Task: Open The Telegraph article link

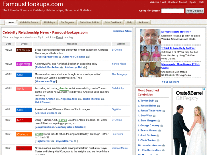Action: pyautogui.click(x=120, y=74)
